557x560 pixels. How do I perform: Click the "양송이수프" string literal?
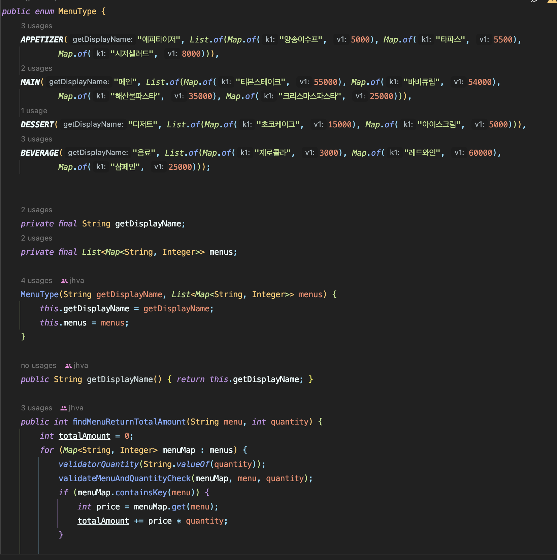click(301, 40)
